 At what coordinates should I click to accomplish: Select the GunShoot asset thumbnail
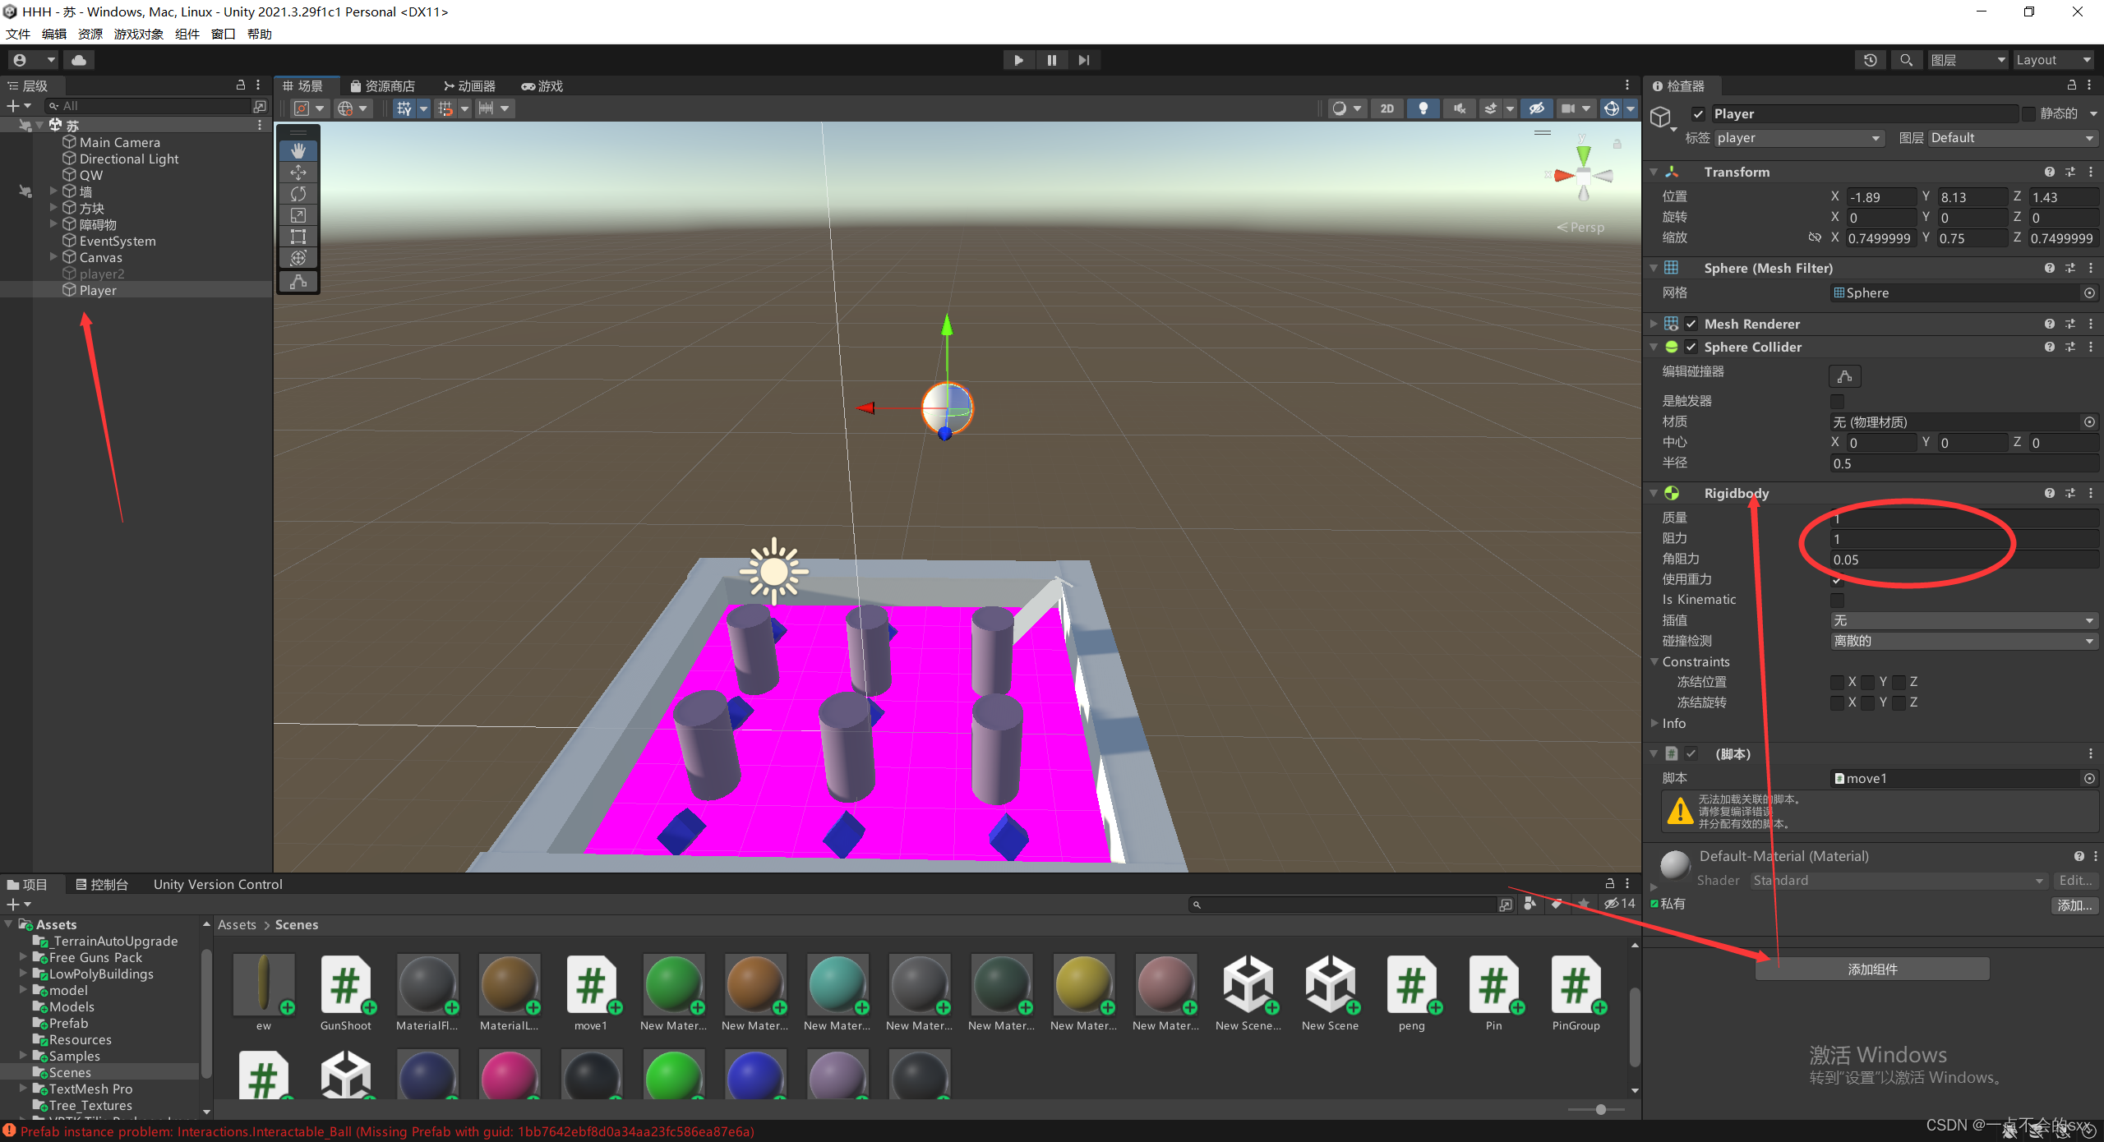[x=346, y=986]
